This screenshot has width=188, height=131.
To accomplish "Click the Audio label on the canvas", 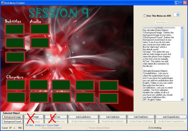I will point(35,21).
